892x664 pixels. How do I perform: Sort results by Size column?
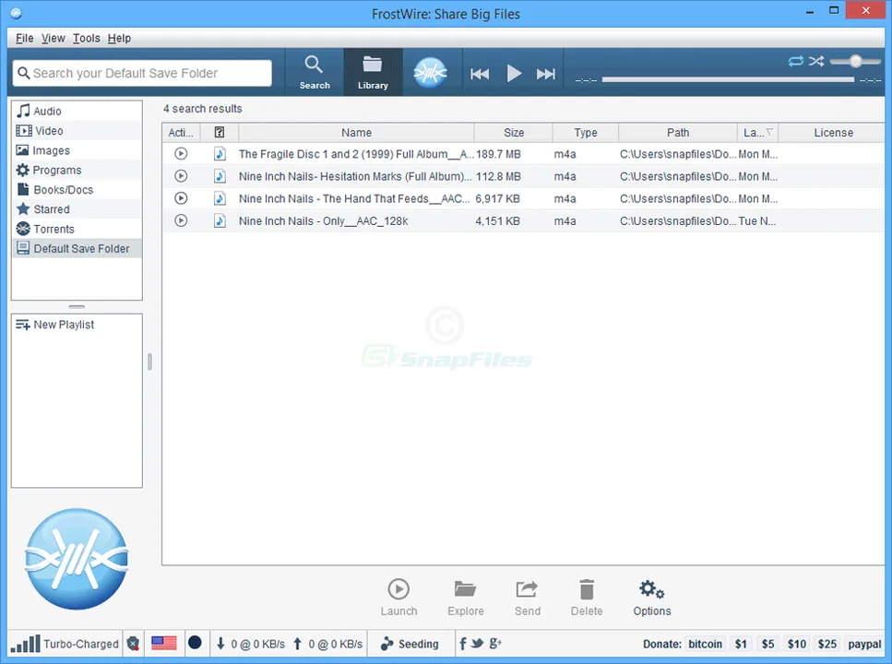[x=513, y=133]
